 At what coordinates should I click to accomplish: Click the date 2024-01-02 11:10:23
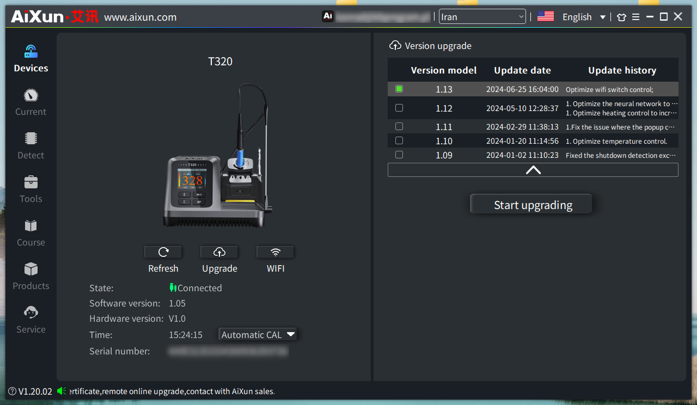click(x=522, y=155)
